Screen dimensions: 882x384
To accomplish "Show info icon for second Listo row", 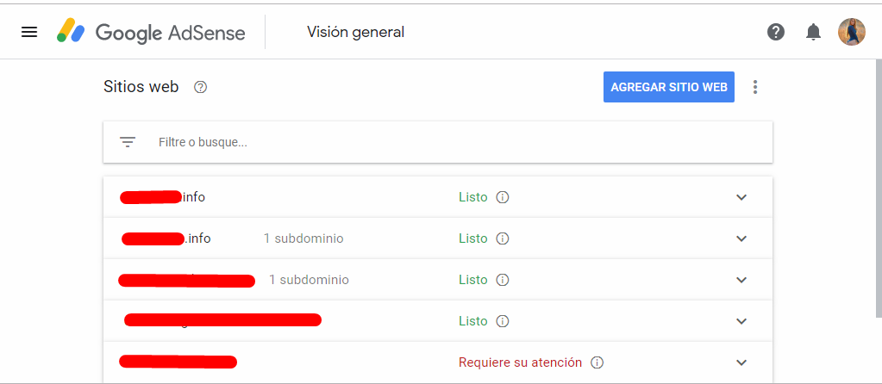I will pos(503,238).
